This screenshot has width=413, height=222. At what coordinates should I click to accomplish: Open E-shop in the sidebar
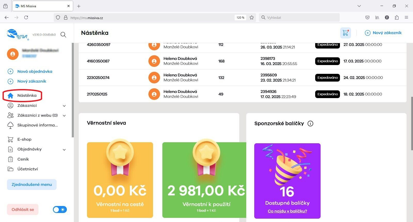[24, 139]
